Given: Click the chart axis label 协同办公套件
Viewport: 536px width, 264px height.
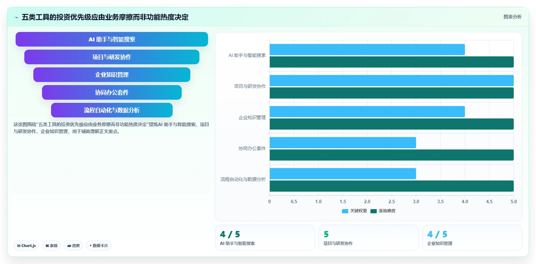Looking at the screenshot, I should pos(252,148).
